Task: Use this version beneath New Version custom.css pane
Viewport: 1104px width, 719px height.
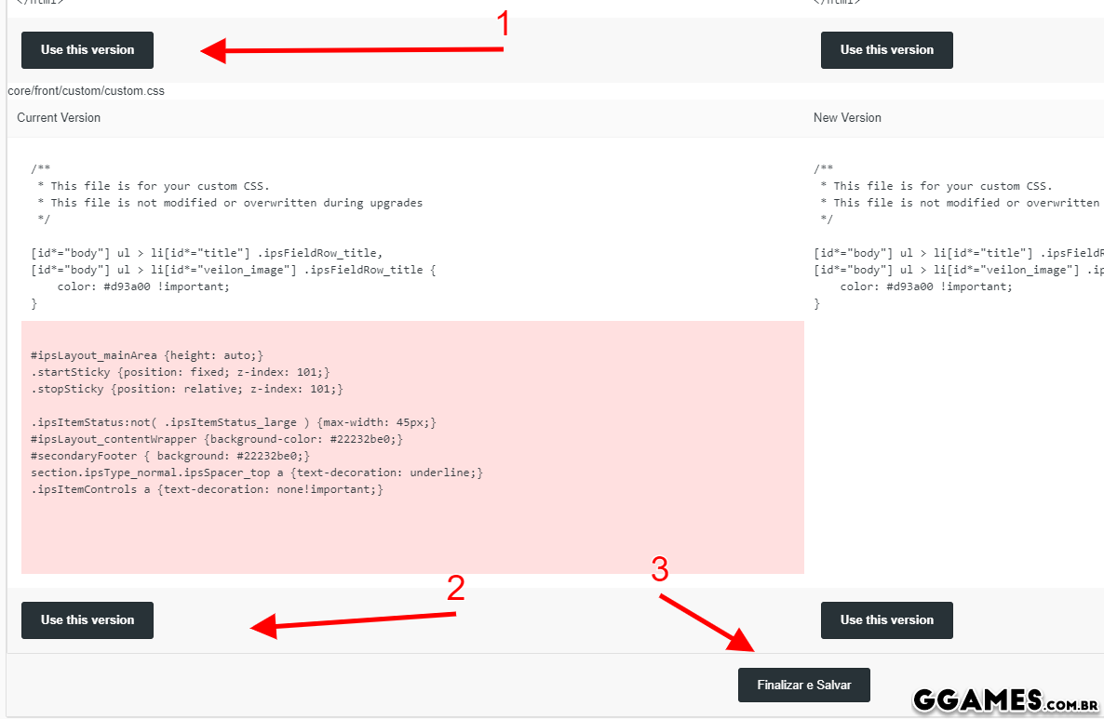Action: [886, 620]
